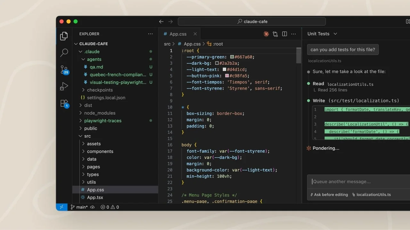Open the Extensions view icon
Viewport: 410px width, 230px height.
[64, 103]
